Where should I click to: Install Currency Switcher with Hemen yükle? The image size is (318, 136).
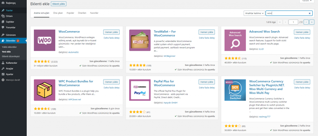(x=302, y=82)
